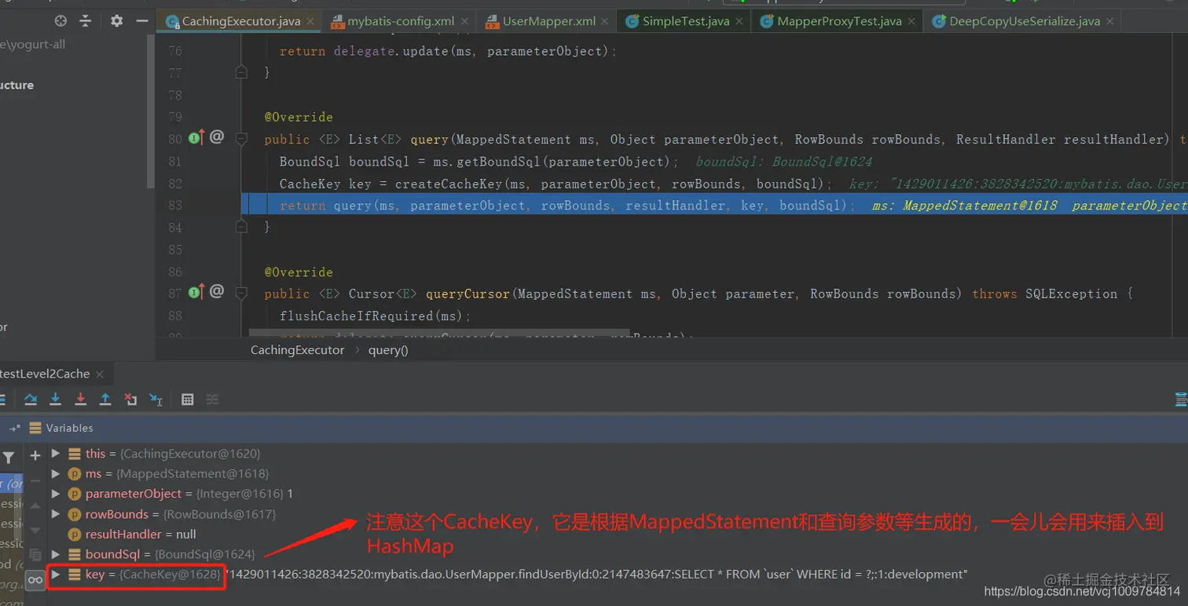The width and height of the screenshot is (1188, 606).
Task: Close the testLevel2Cache debug tab
Action: point(101,374)
